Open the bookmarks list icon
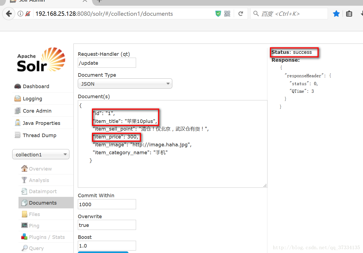This screenshot has height=253, width=363. click(349, 14)
